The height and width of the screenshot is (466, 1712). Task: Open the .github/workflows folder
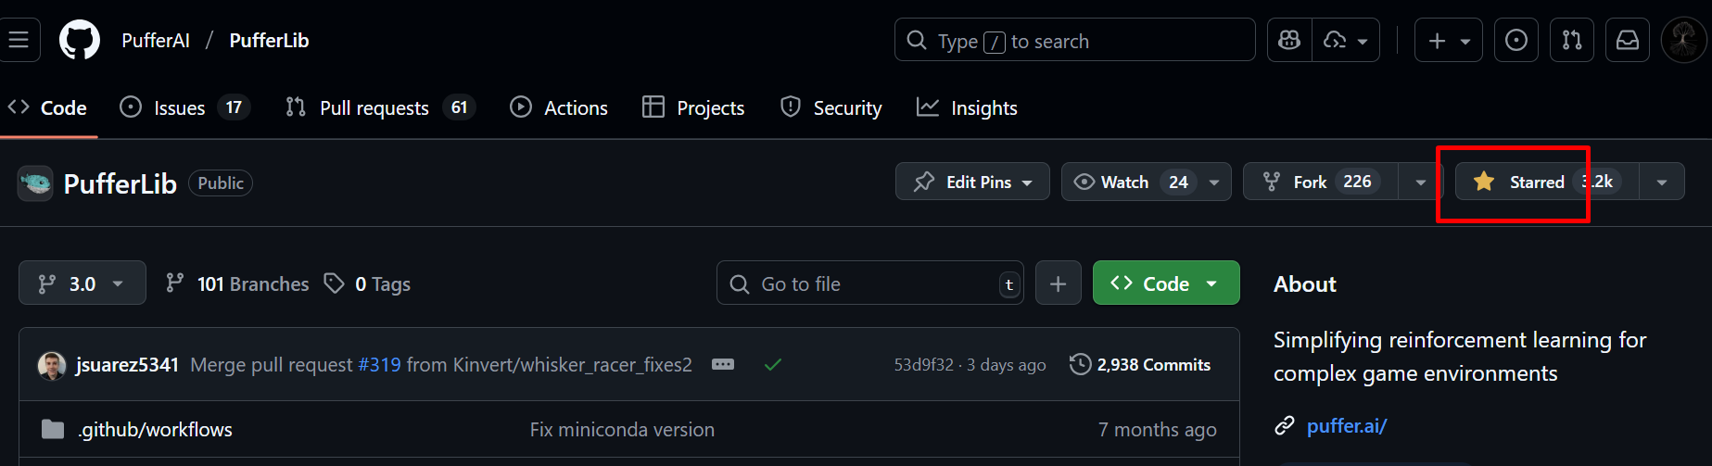pyautogui.click(x=156, y=430)
